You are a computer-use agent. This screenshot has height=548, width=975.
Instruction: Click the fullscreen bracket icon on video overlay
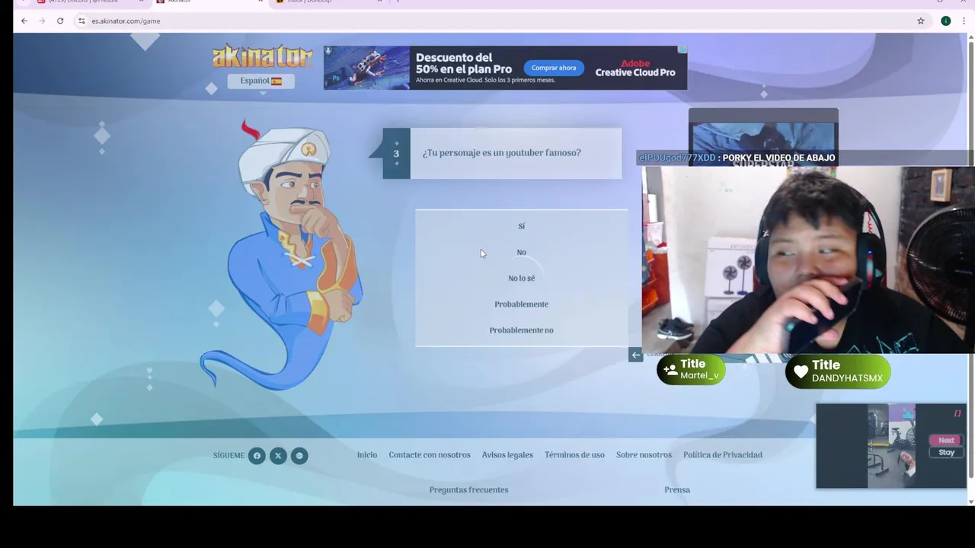(957, 413)
